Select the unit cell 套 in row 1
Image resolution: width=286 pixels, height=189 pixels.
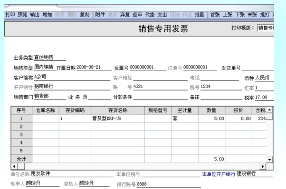[x=185, y=118]
